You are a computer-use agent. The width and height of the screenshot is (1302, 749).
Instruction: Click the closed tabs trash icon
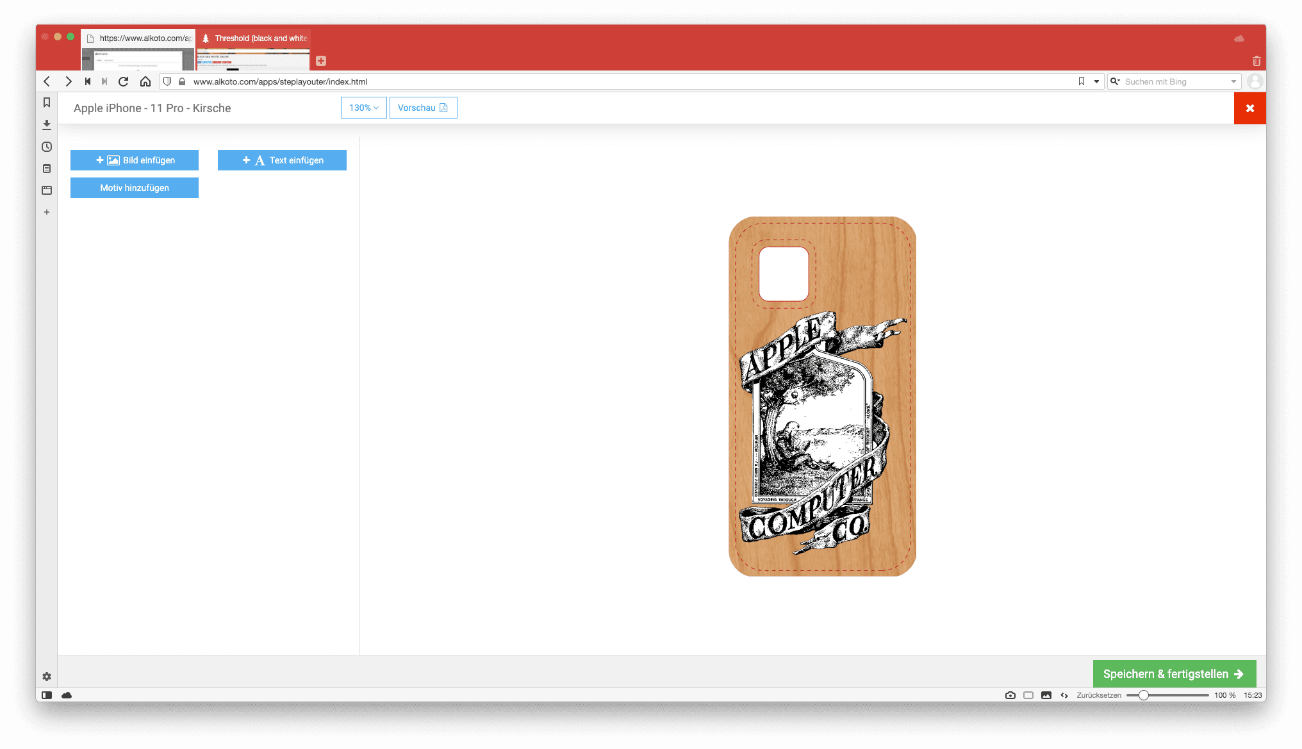pyautogui.click(x=1257, y=61)
